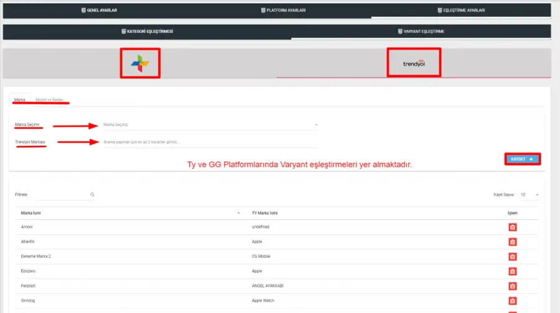560x313 pixels.
Task: Choose the Trendyol platform logo
Action: pyautogui.click(x=414, y=63)
